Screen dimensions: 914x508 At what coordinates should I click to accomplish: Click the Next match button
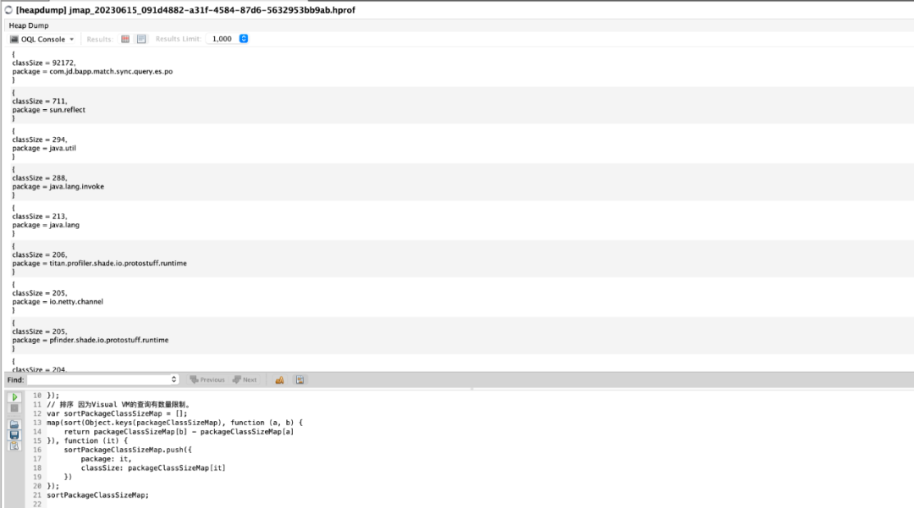click(x=245, y=380)
